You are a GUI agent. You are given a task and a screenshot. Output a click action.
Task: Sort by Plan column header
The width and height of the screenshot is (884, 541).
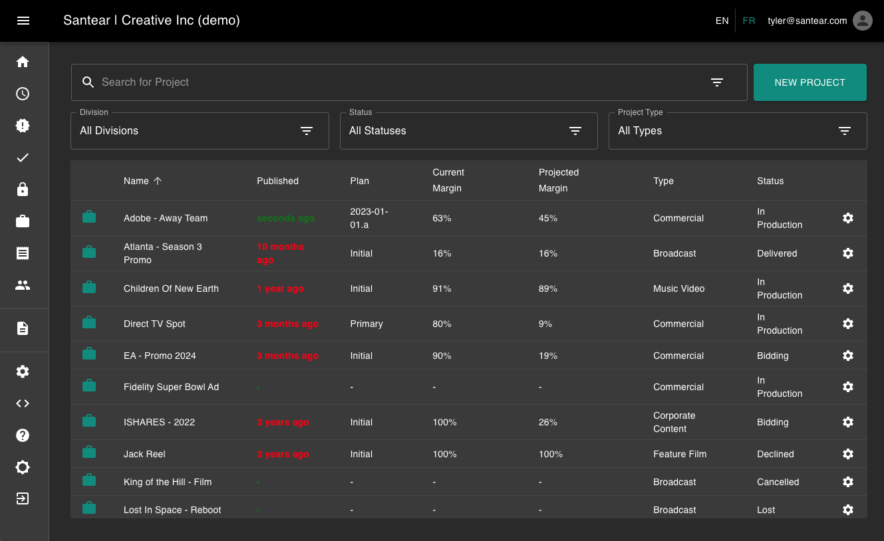(359, 181)
